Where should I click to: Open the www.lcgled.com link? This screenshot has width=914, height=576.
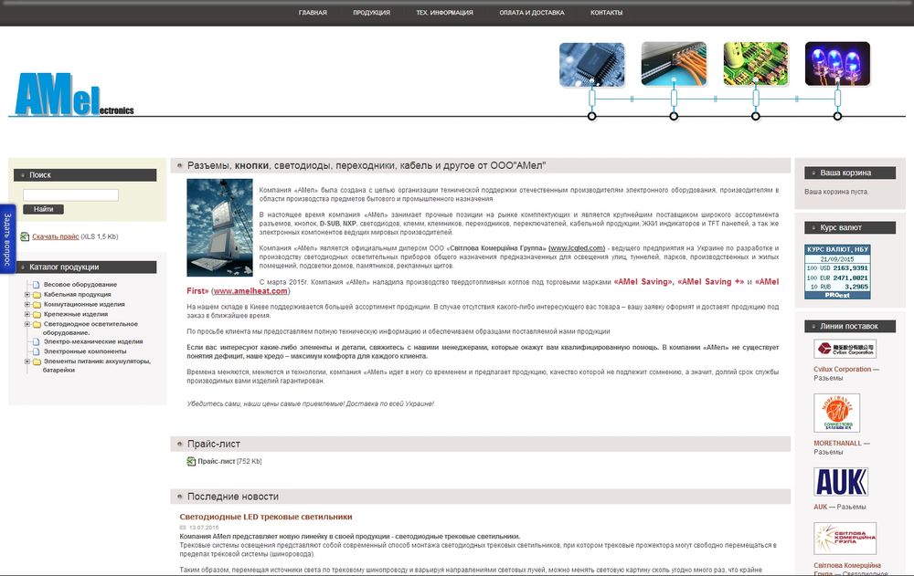pos(577,248)
